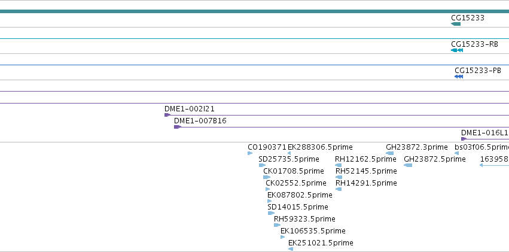This screenshot has height=252, width=509.
Task: Click the CG15233-PB label
Action: click(x=478, y=71)
